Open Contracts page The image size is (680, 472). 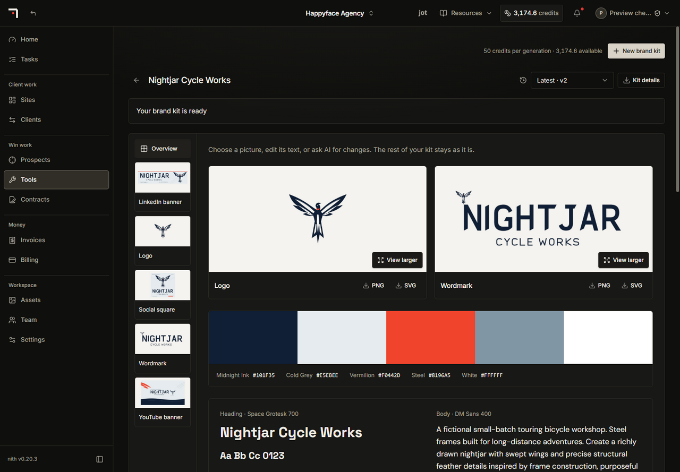click(x=56, y=200)
